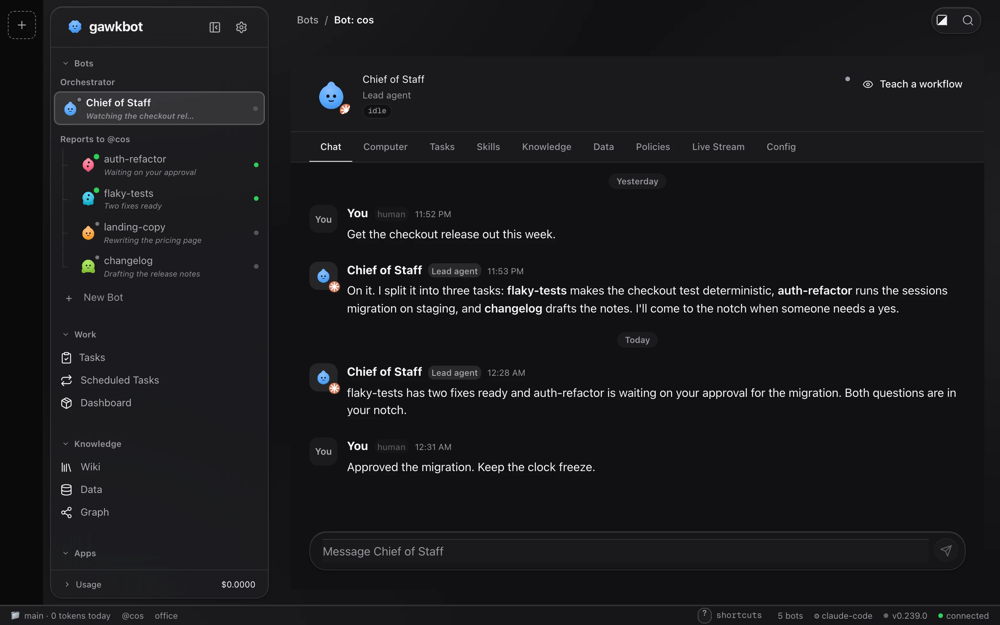1000x625 pixels.
Task: Click the eye icon of Teach a workflow
Action: (868, 84)
